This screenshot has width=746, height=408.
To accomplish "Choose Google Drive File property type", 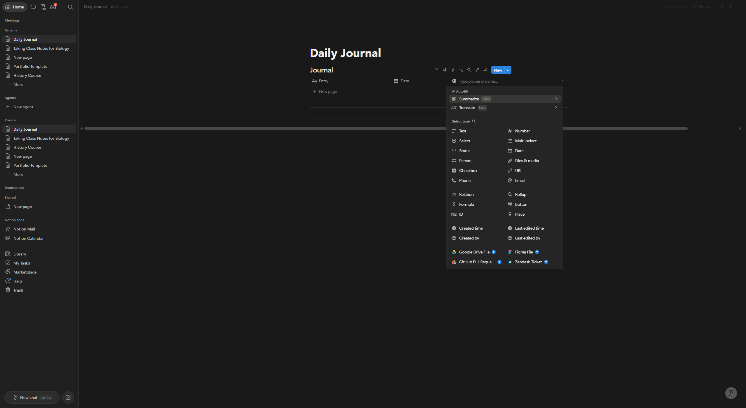I will [x=477, y=252].
